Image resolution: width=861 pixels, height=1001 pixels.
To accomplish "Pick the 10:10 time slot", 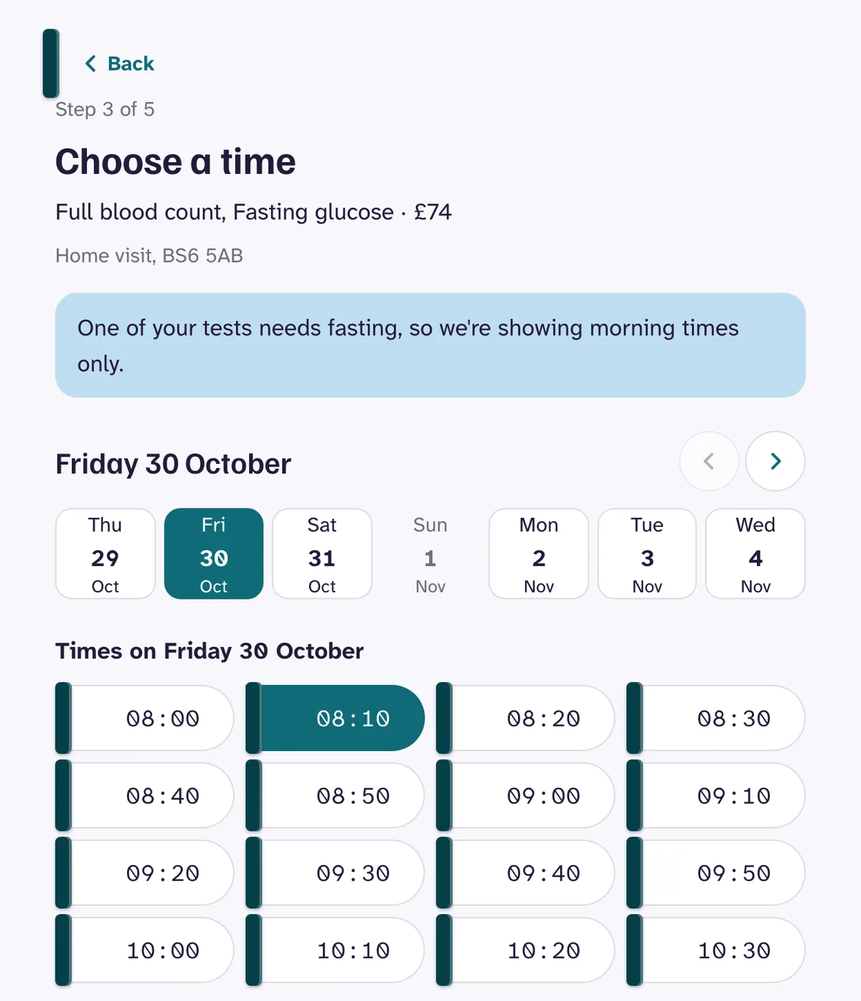I will coord(335,950).
